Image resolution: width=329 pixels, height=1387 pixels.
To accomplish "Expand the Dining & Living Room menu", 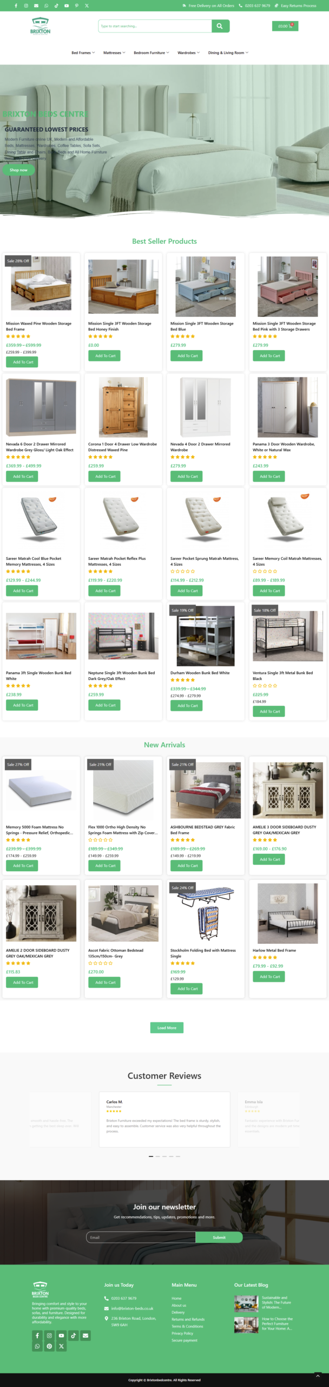I will 228,53.
